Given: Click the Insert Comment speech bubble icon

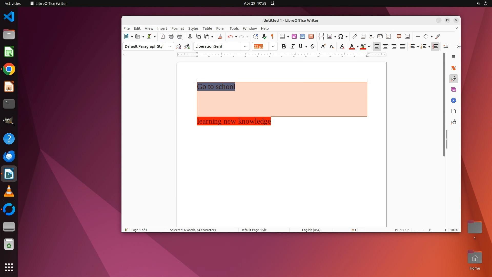Looking at the screenshot, I should coord(399,36).
